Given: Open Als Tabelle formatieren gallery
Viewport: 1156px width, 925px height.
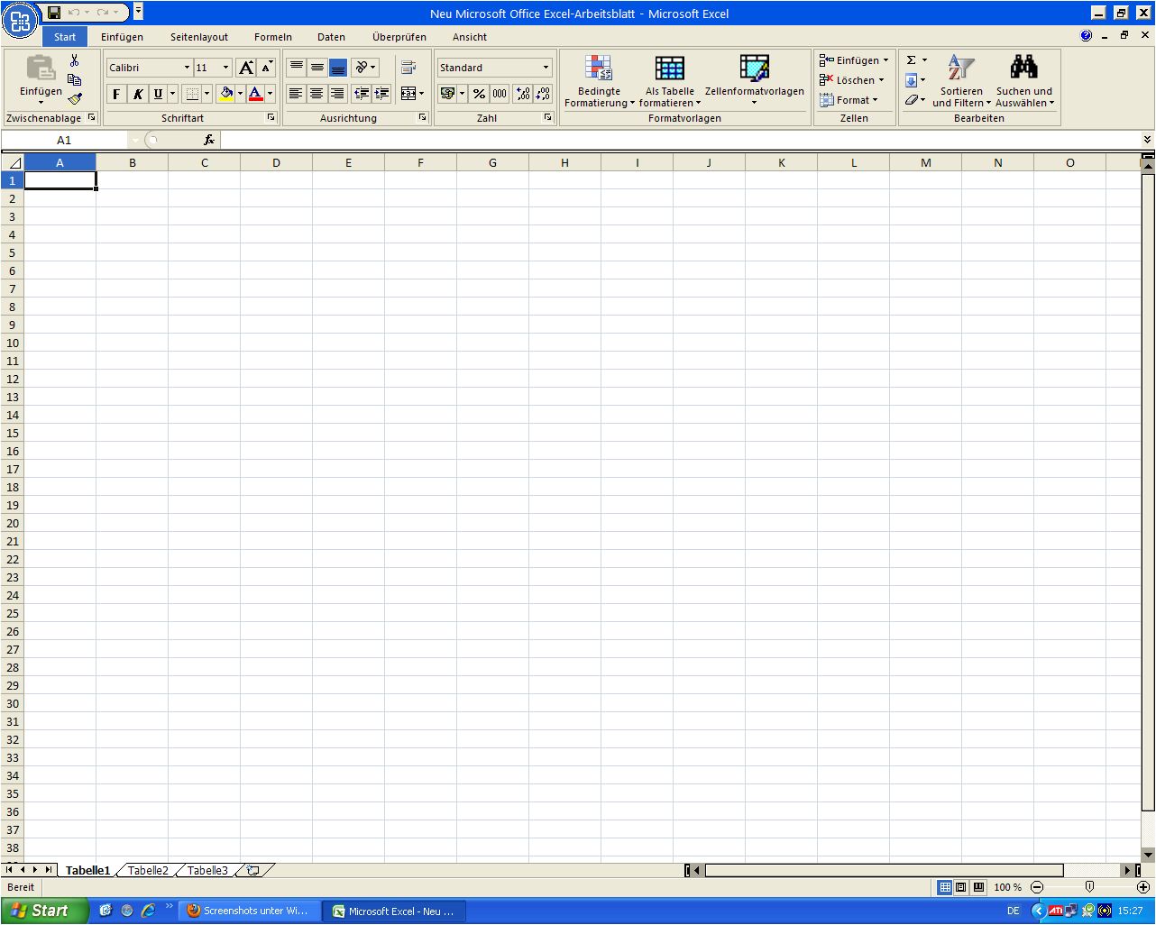Looking at the screenshot, I should (x=670, y=80).
